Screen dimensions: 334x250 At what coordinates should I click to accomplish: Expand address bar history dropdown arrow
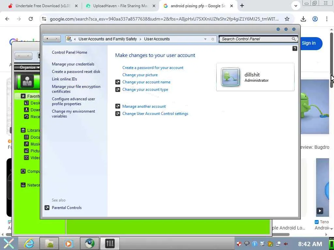[205, 39]
